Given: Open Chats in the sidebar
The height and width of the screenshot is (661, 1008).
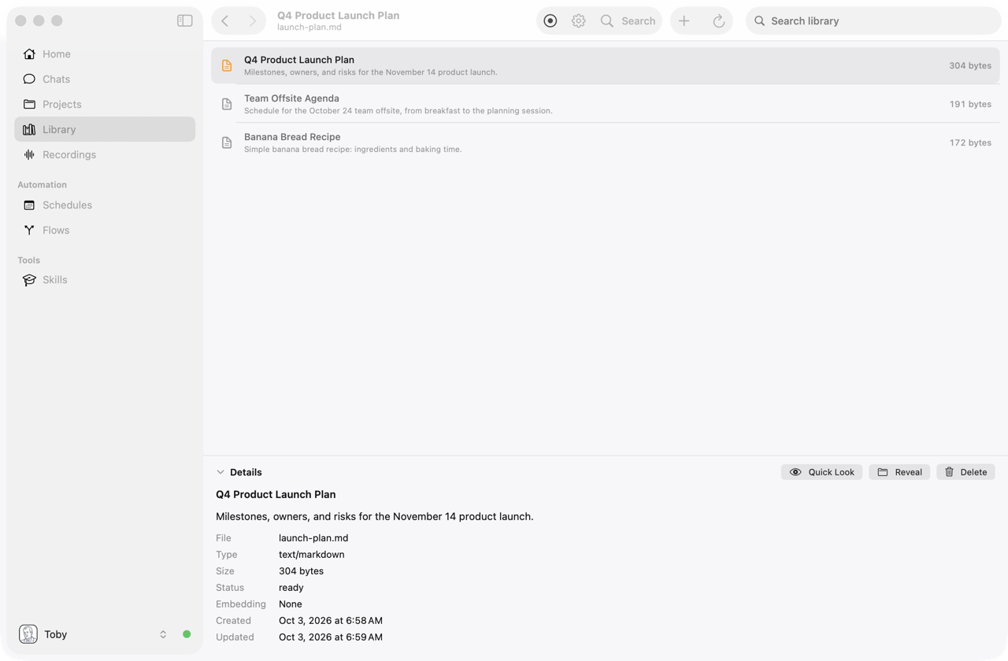Looking at the screenshot, I should (105, 79).
